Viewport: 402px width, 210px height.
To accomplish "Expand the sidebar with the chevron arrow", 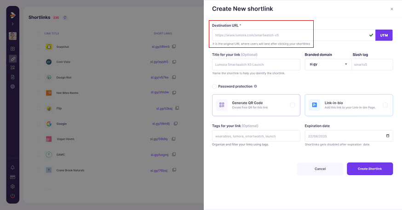I will click(x=12, y=24).
